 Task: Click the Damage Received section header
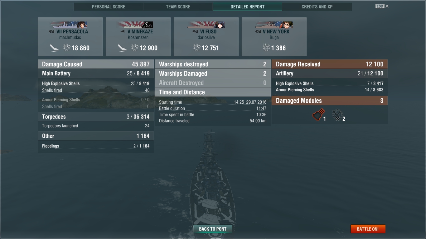(x=330, y=64)
